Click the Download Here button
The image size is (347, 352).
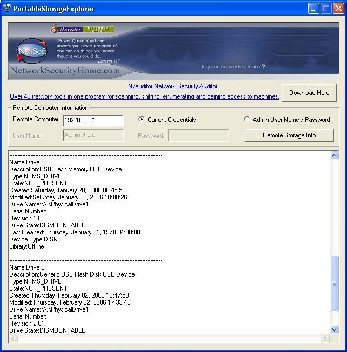pyautogui.click(x=309, y=93)
